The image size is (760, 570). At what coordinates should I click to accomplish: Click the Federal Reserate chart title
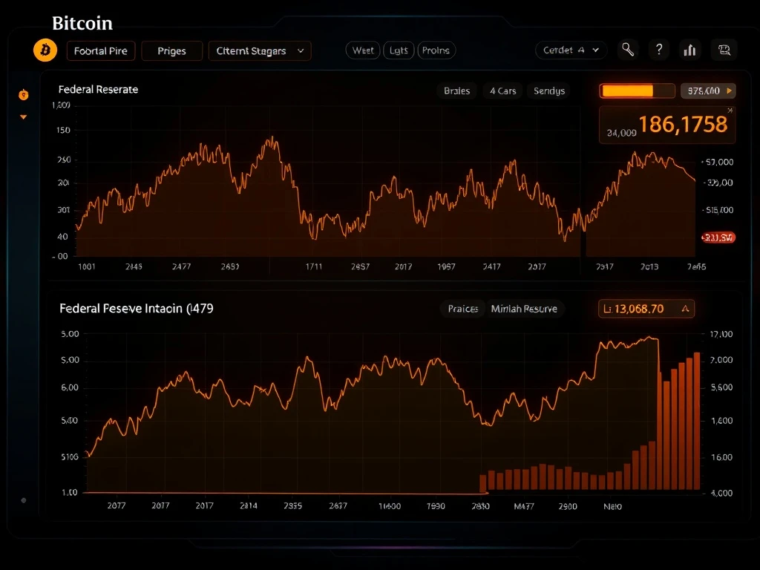(99, 89)
